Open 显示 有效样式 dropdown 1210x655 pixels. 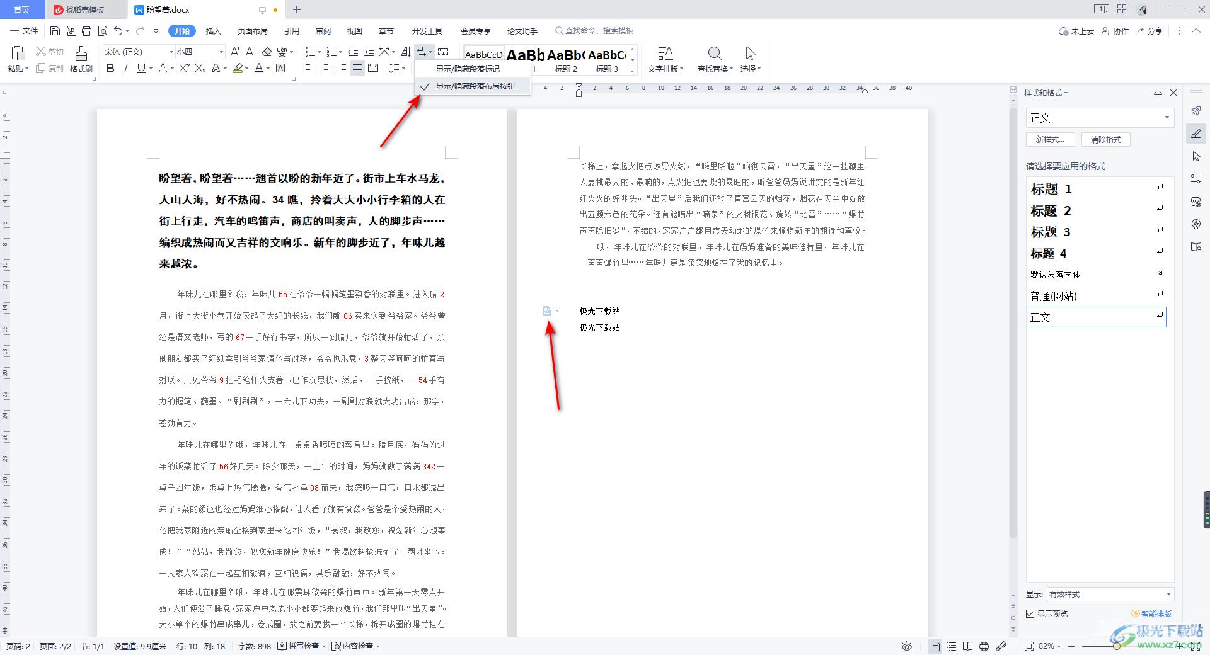(1110, 594)
